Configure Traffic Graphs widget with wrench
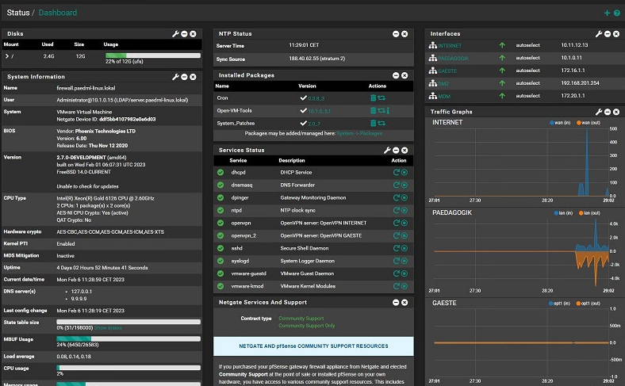This screenshot has width=625, height=386. coord(599,112)
